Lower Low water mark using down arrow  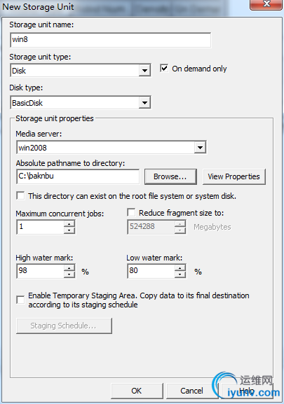[180, 274]
